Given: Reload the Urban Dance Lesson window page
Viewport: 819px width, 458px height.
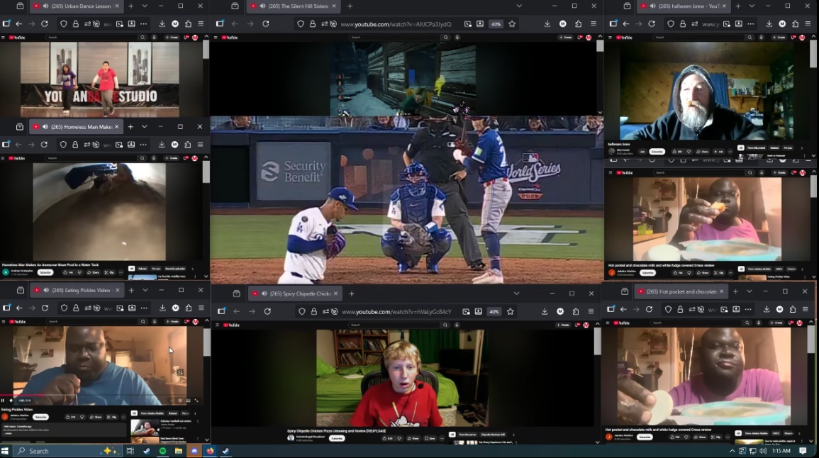Looking at the screenshot, I should point(45,23).
